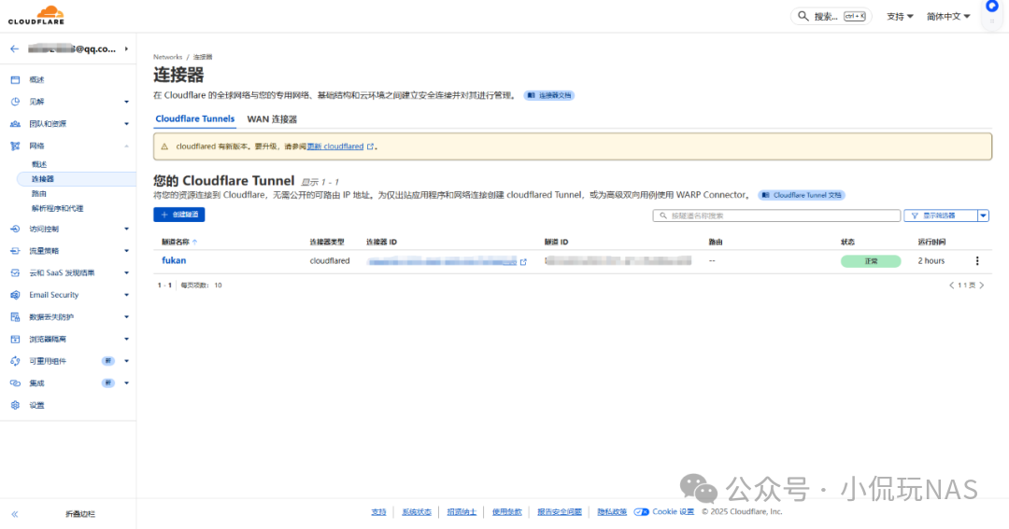
Task: Go back using the account arrow icon
Action: [x=14, y=49]
